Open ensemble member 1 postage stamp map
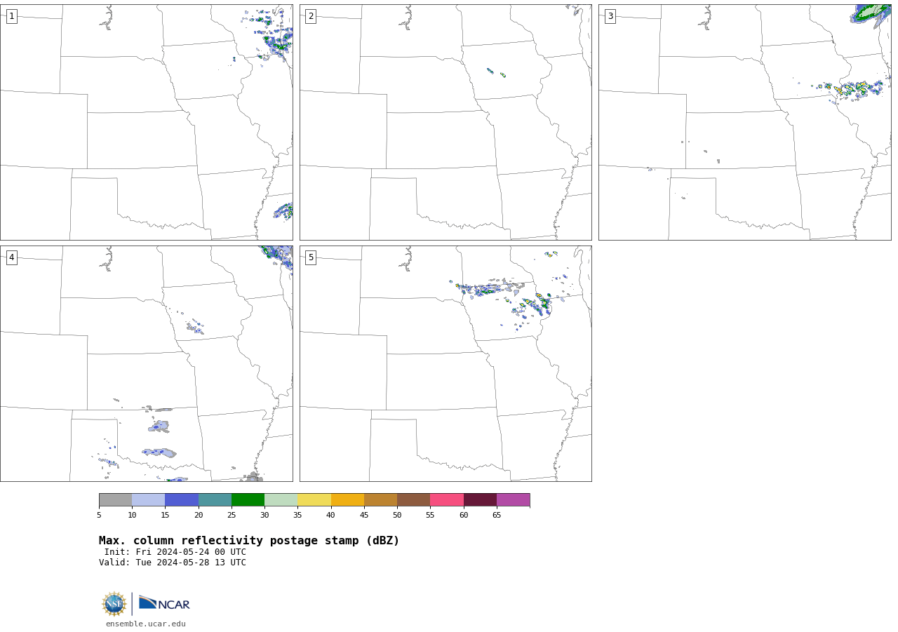Screen dimensions: 898x632 point(147,122)
